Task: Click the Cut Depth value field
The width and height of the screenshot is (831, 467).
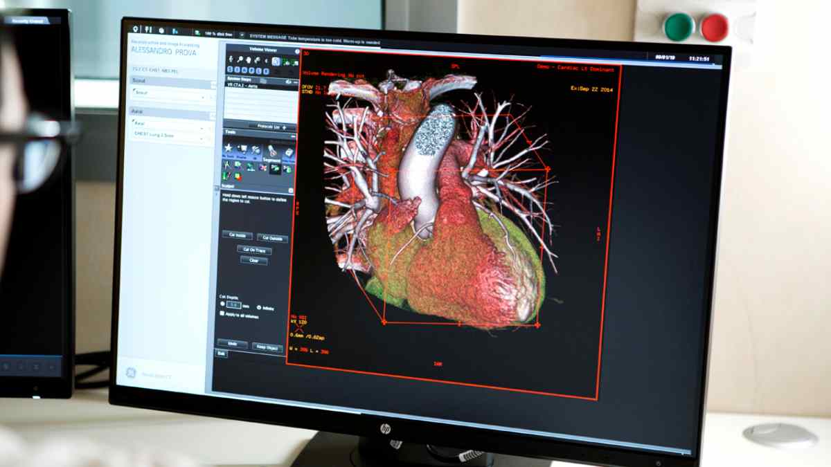Action: click(x=234, y=304)
